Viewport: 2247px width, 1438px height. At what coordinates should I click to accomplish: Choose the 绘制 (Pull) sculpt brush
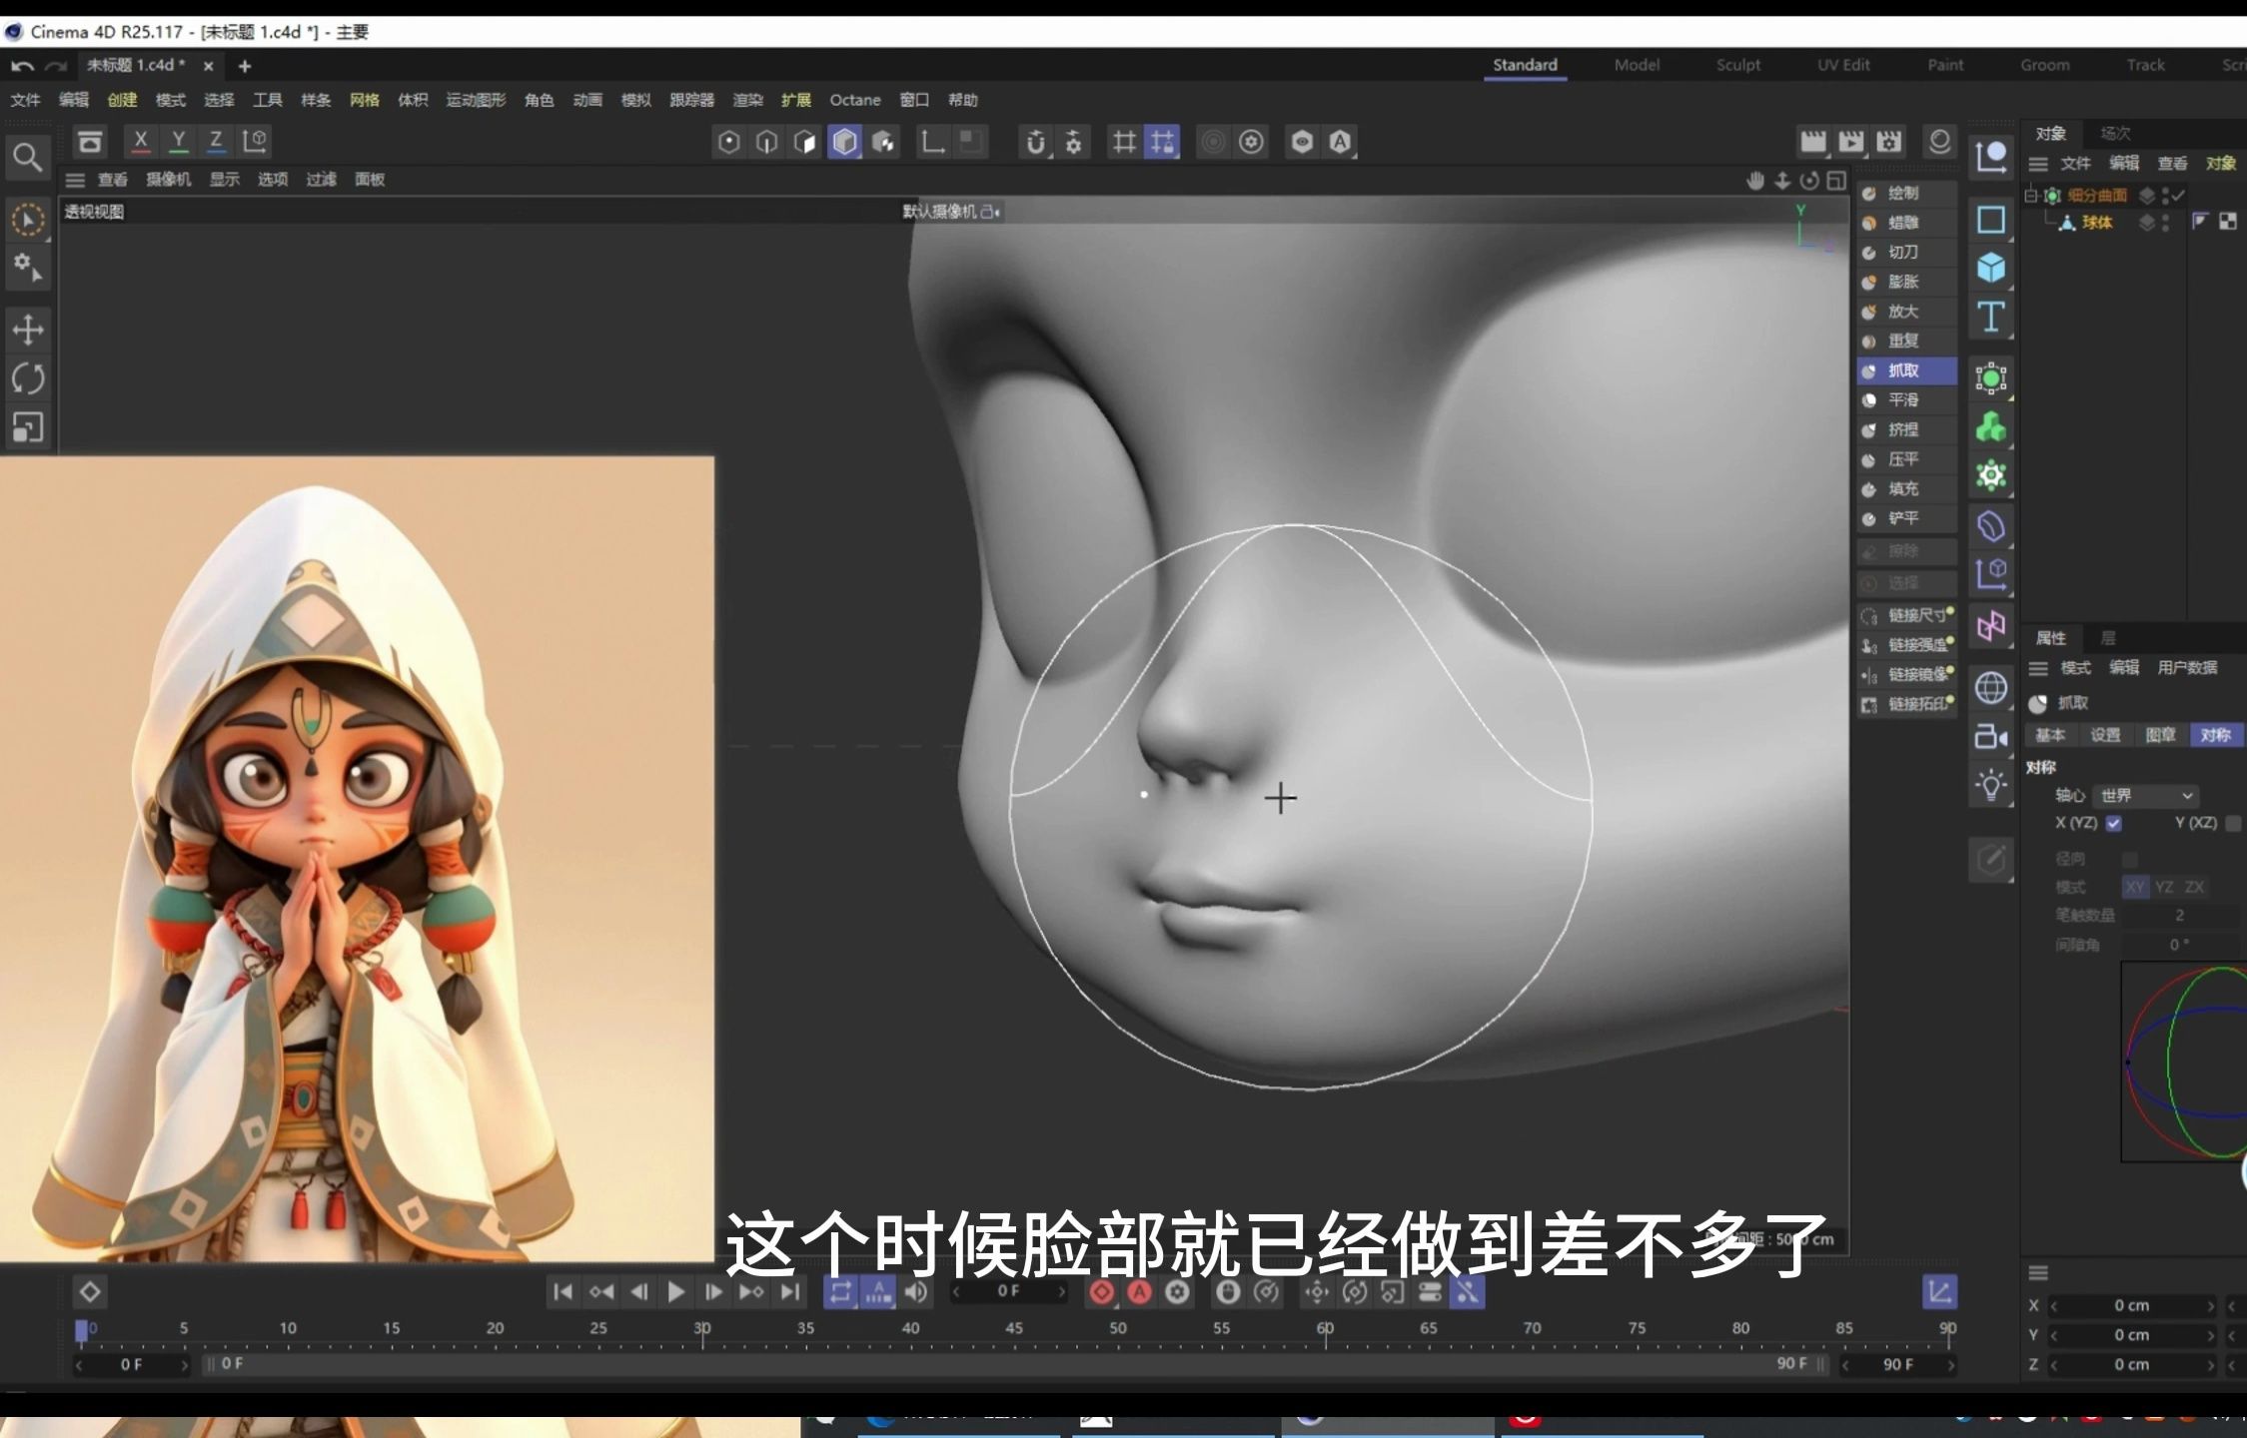[1905, 194]
